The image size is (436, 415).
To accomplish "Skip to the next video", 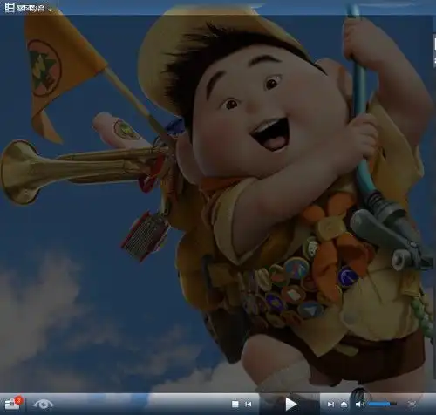I will point(330,404).
